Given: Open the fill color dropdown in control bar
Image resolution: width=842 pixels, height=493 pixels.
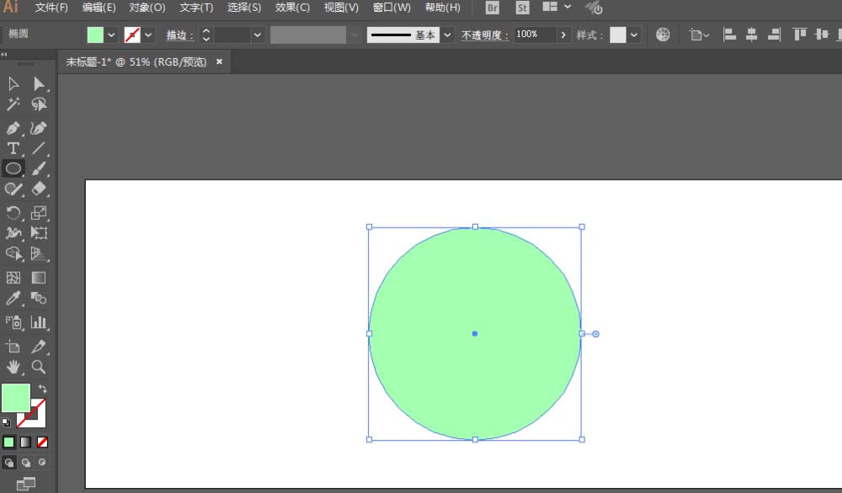Looking at the screenshot, I should point(111,35).
